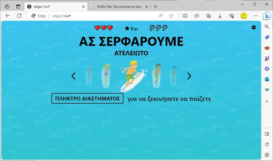The height and width of the screenshot is (161, 273).
Task: Open the workspaces icon in the title bar
Action: (x=7, y=7)
